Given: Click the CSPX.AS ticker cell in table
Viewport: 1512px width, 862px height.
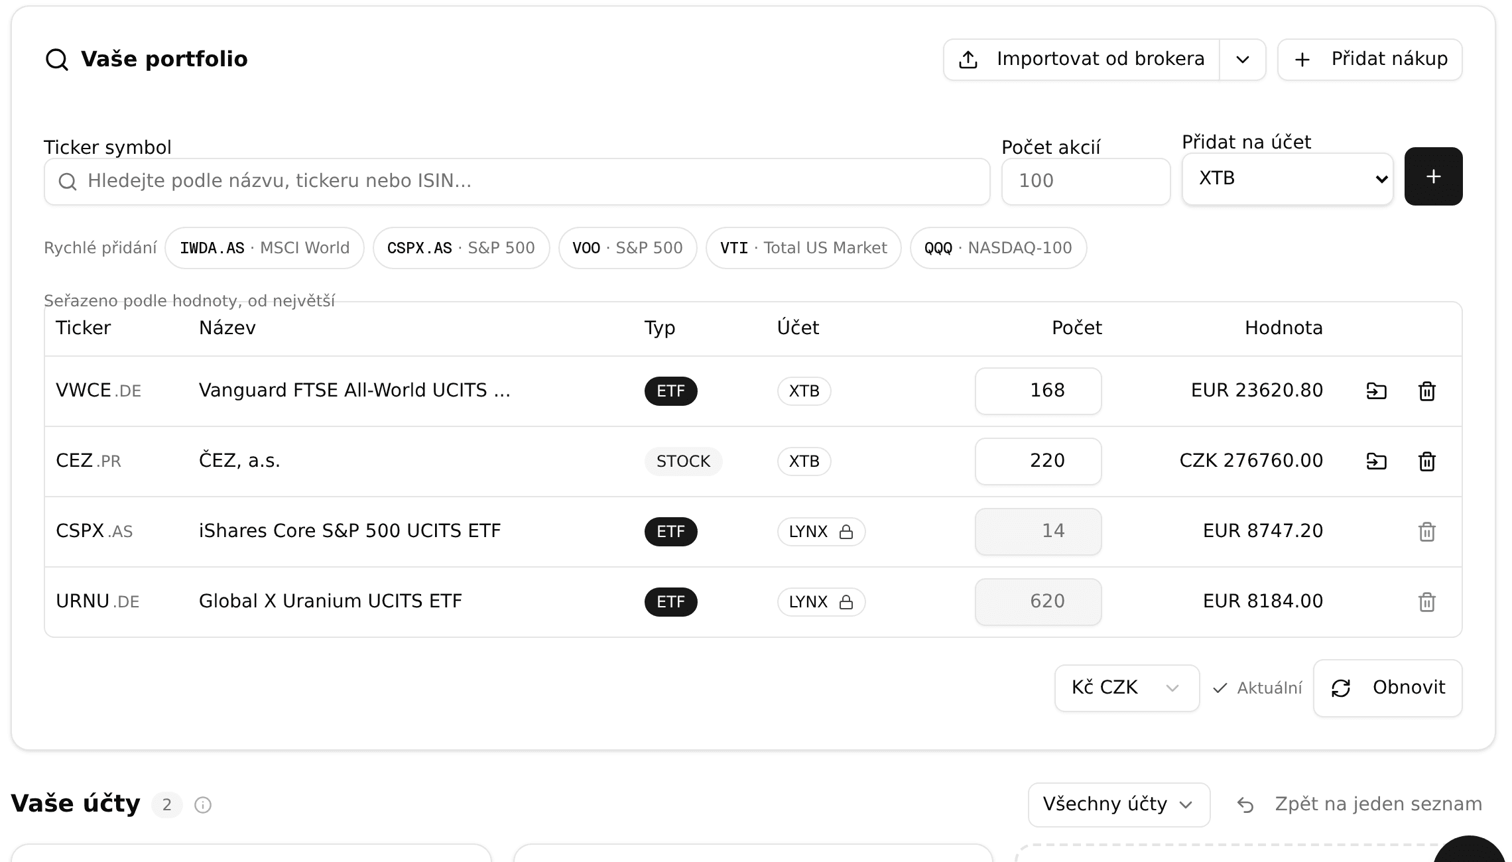Looking at the screenshot, I should [94, 531].
